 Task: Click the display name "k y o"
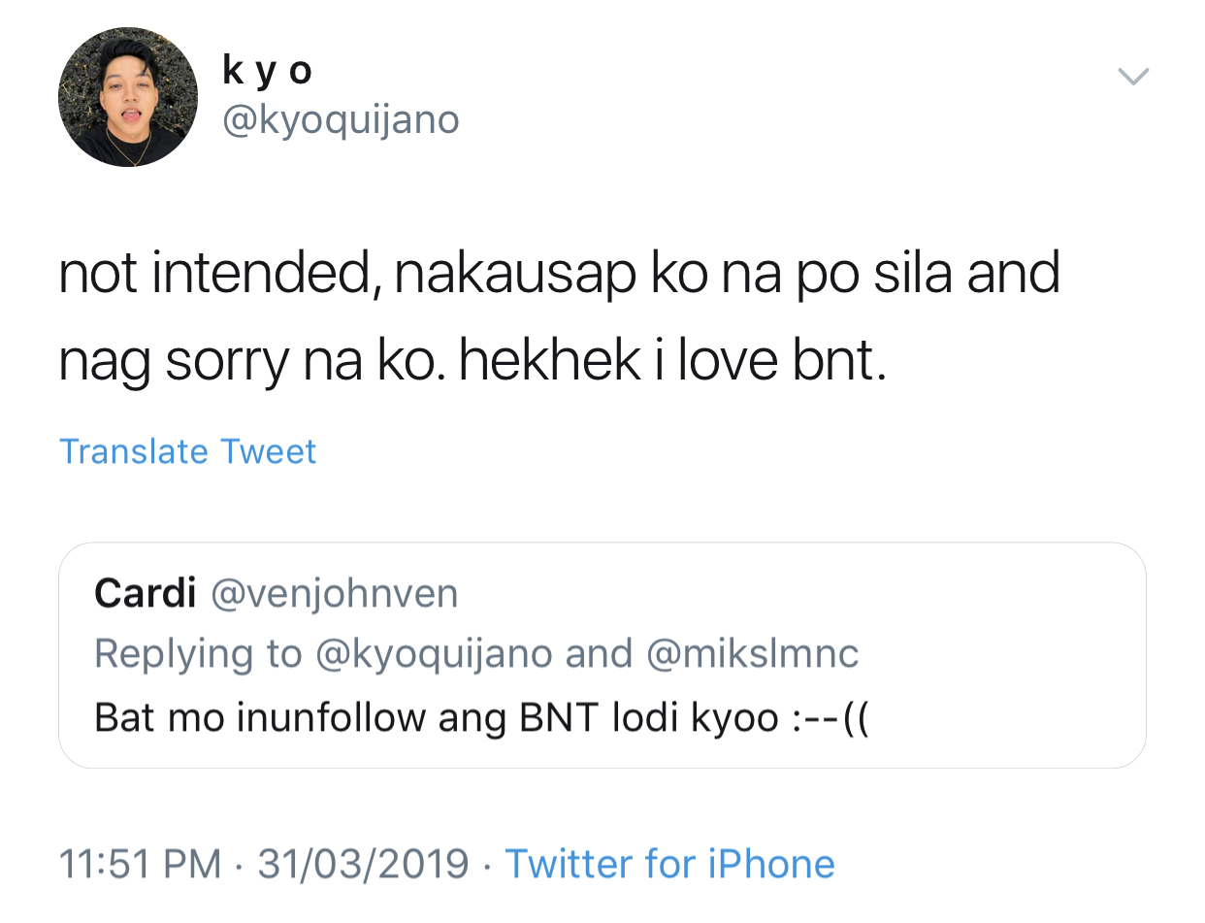[268, 70]
